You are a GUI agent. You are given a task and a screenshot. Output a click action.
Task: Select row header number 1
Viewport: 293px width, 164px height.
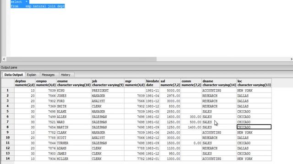coord(8,90)
